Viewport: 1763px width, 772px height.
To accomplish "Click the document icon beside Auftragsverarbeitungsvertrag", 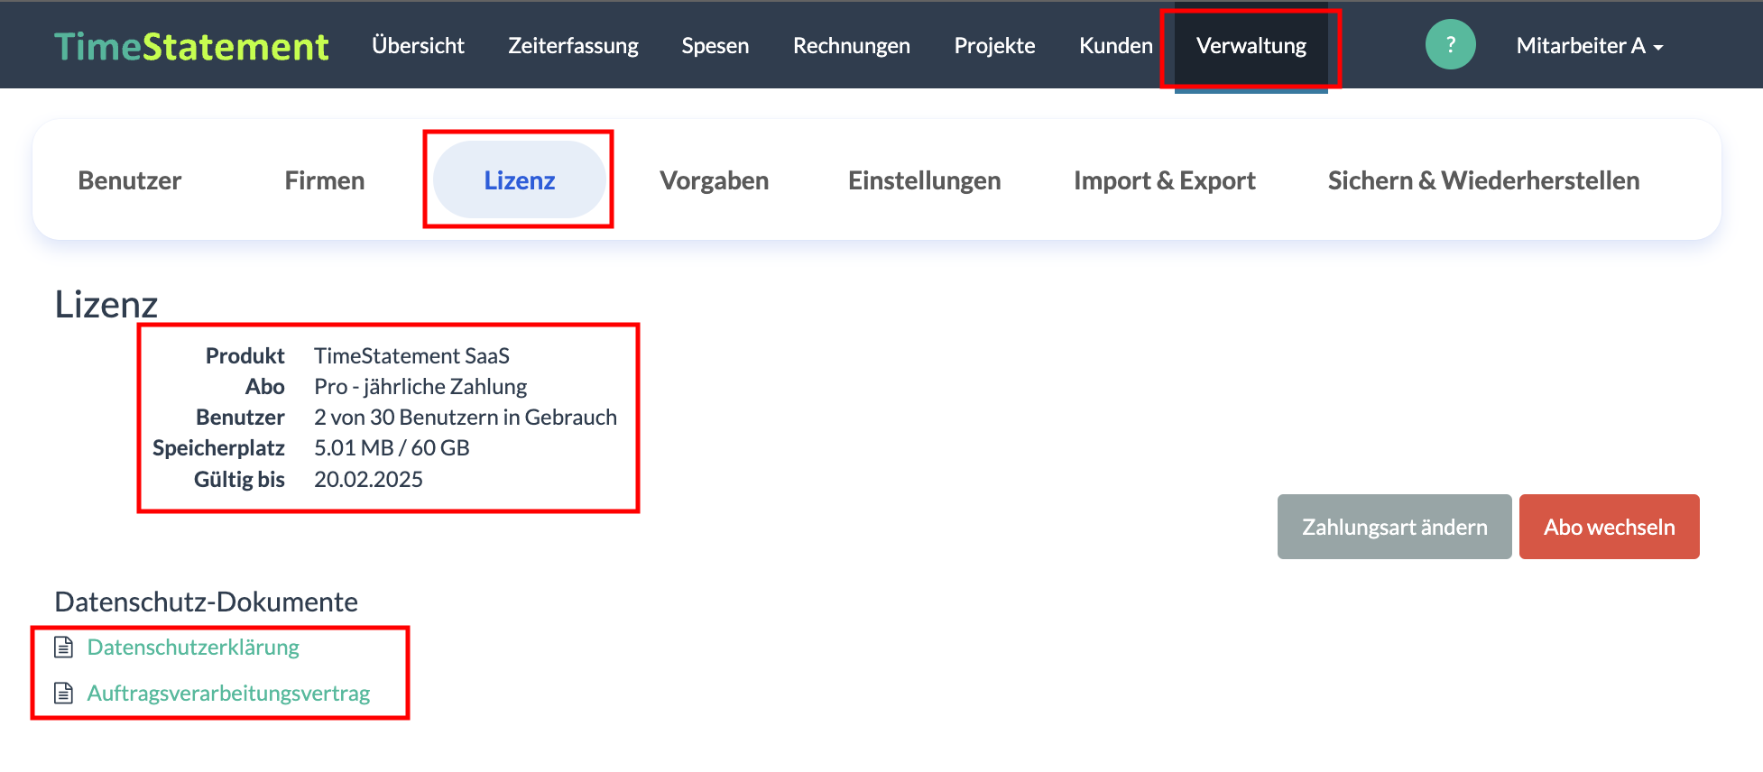I will [63, 694].
